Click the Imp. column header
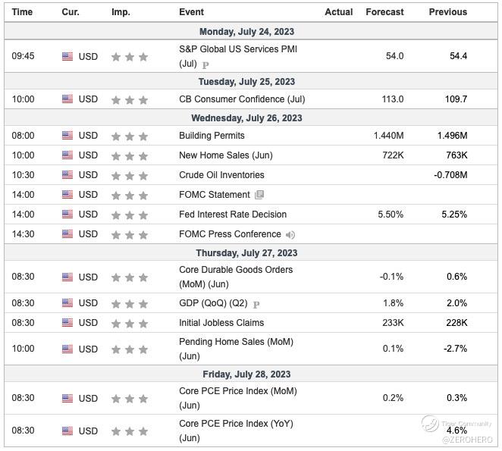 click(121, 12)
